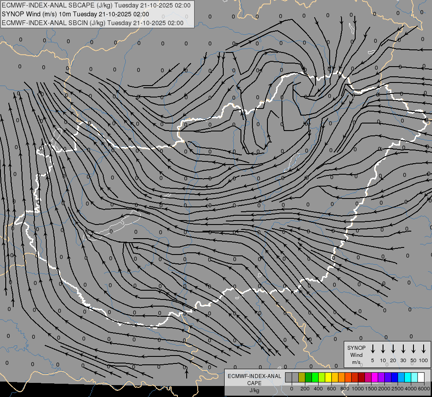Select the dark green CAPE swatch after 200

[308, 377]
